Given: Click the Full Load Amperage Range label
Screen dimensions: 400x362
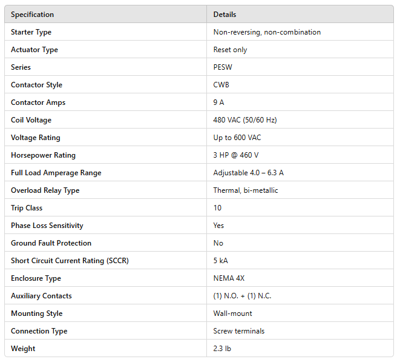Looking at the screenshot, I should tap(56, 173).
